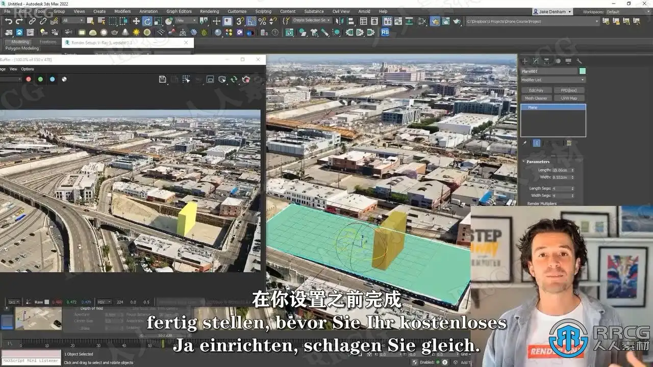
Task: Open the HSV color mode dropdown
Action: coord(104,302)
